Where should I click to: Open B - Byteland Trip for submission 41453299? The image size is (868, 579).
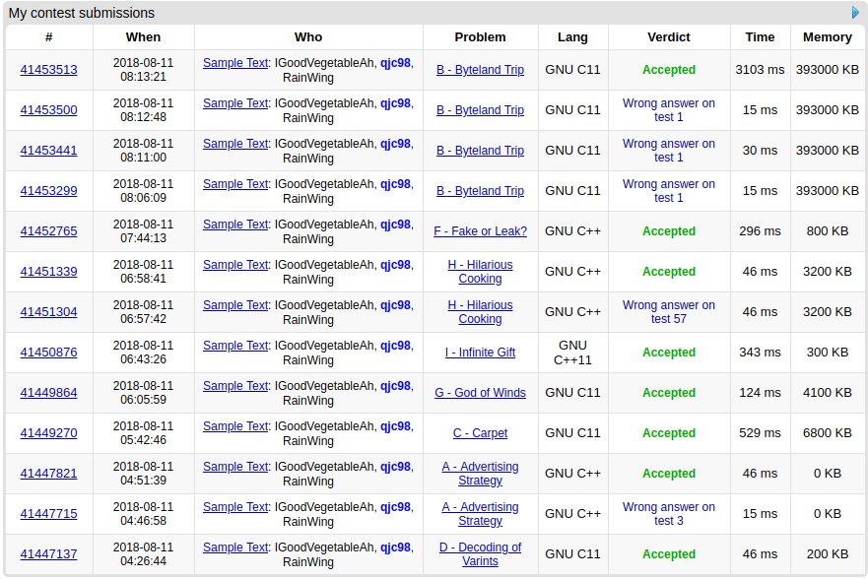tap(480, 191)
